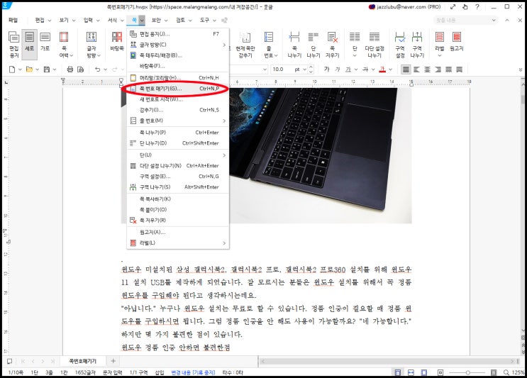Select align right button
The image size is (527, 378).
(x=438, y=70)
